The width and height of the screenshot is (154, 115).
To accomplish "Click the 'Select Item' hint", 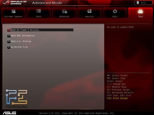I will (x=116, y=78).
